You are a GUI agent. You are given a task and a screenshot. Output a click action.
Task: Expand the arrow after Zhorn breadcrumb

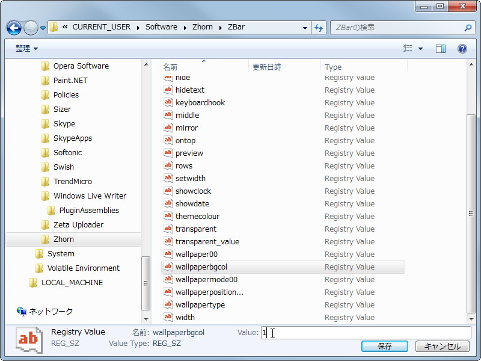220,28
